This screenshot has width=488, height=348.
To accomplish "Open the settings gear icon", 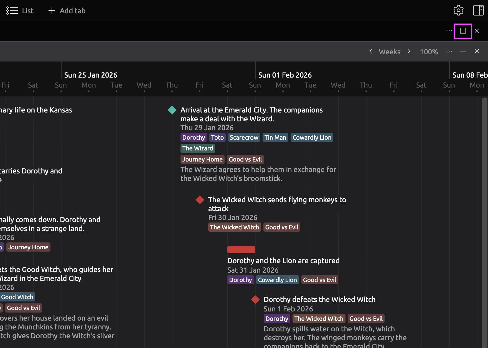I will [x=458, y=11].
